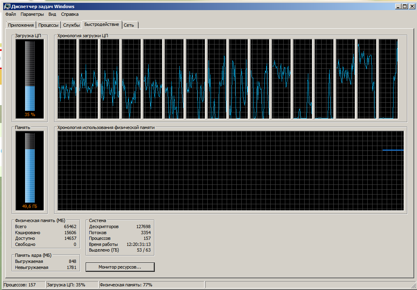417x290 pixels.
Task: Open the Файл menu
Action: point(11,14)
